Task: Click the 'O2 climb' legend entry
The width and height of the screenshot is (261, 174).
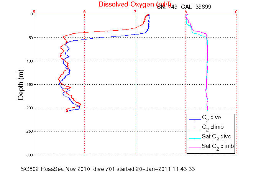Action: (x=213, y=128)
